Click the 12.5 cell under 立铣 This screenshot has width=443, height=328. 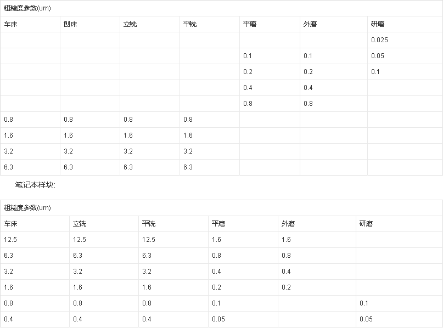80,240
